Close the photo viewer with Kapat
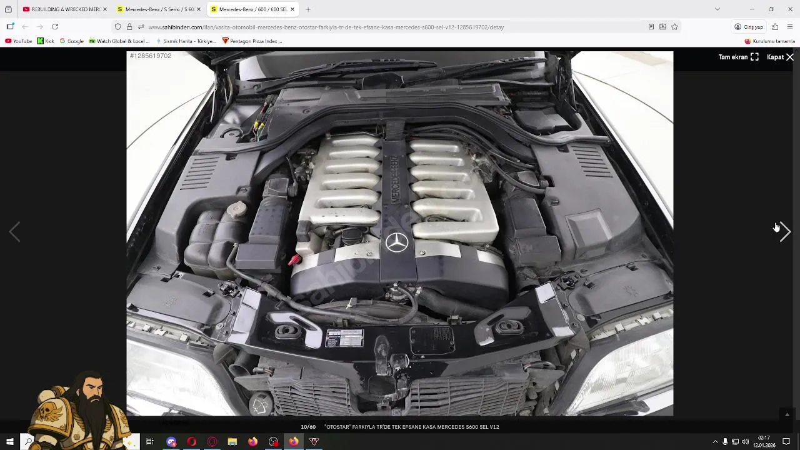 click(780, 57)
